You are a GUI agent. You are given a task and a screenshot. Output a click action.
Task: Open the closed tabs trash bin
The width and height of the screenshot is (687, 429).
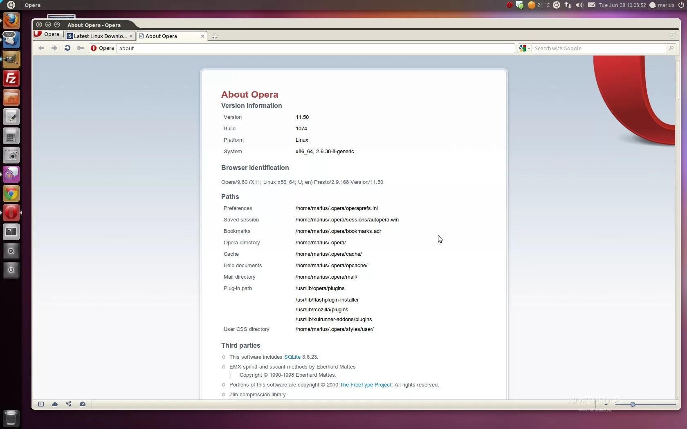[x=672, y=36]
